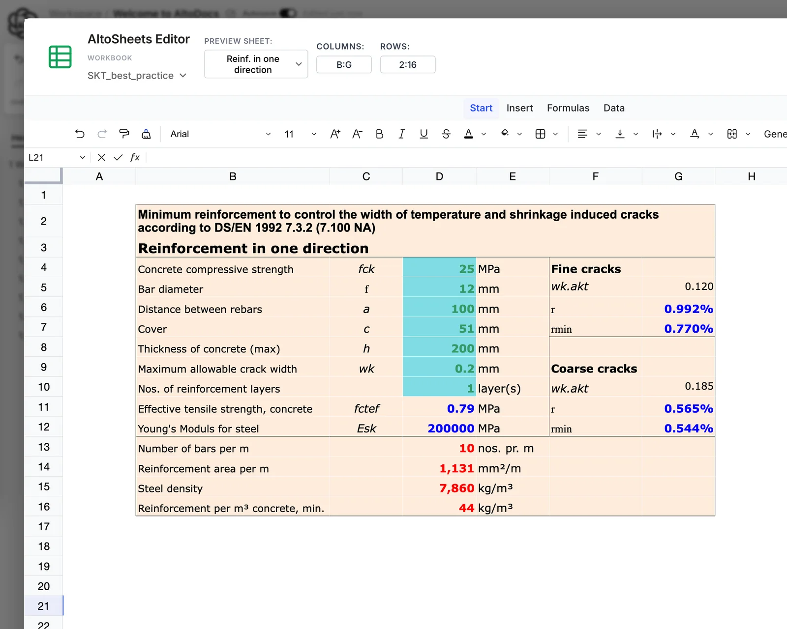Open borders dropdown arrow
The width and height of the screenshot is (787, 629).
(555, 134)
